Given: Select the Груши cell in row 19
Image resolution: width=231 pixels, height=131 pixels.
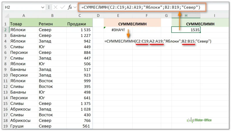Looking at the screenshot, I should 23,126.
